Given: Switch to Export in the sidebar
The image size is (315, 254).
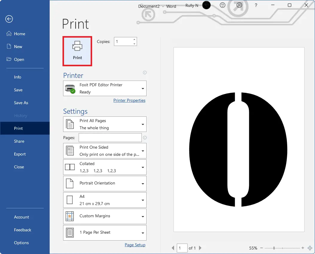Looking at the screenshot, I should click(x=20, y=154).
